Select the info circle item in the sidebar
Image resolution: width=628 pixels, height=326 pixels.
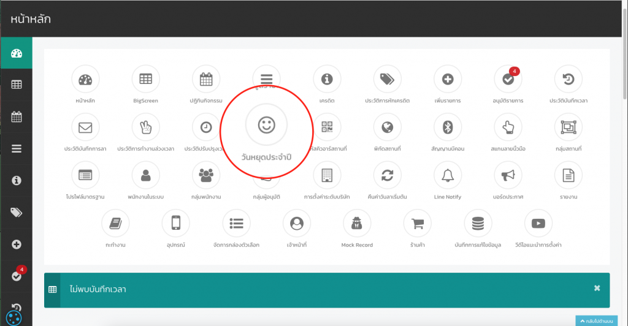[17, 181]
